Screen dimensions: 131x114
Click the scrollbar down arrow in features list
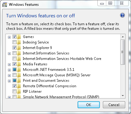123,95
